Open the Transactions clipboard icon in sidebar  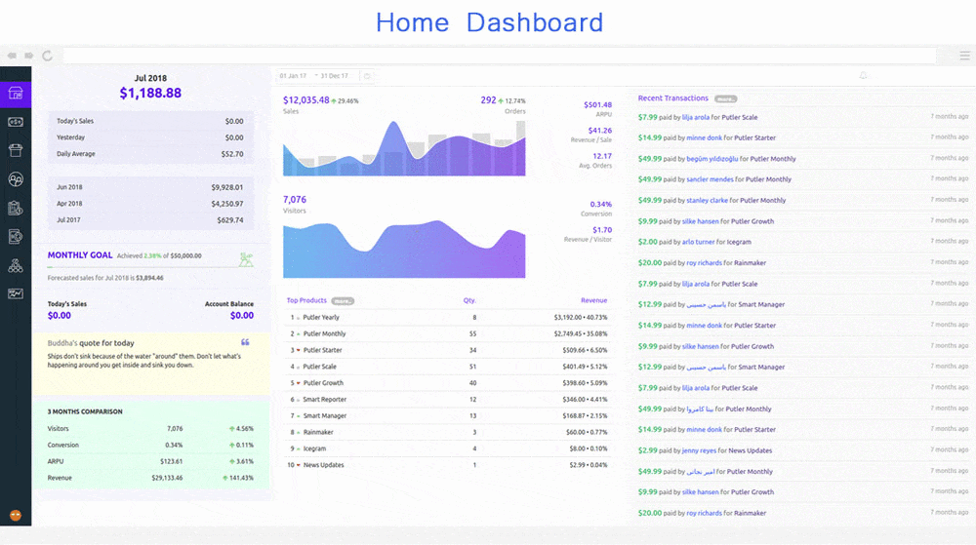tap(16, 208)
